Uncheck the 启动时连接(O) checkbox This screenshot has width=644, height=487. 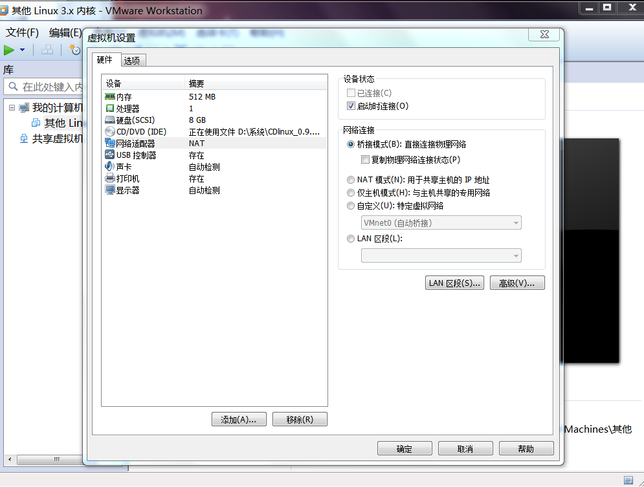point(351,106)
